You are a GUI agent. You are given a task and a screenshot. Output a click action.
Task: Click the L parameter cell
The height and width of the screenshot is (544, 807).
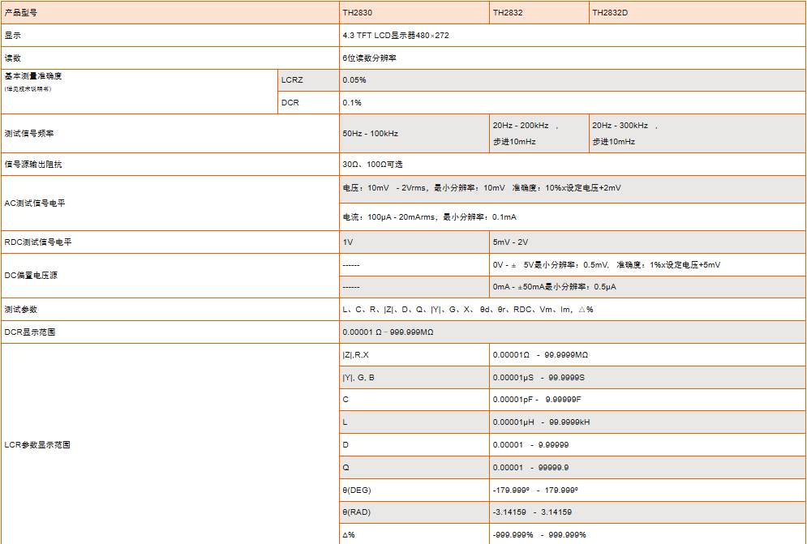[414, 422]
